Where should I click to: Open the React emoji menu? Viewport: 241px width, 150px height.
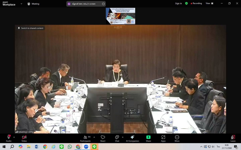(x=103, y=138)
